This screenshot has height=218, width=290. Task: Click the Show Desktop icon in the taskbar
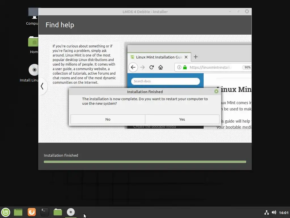[18, 212]
